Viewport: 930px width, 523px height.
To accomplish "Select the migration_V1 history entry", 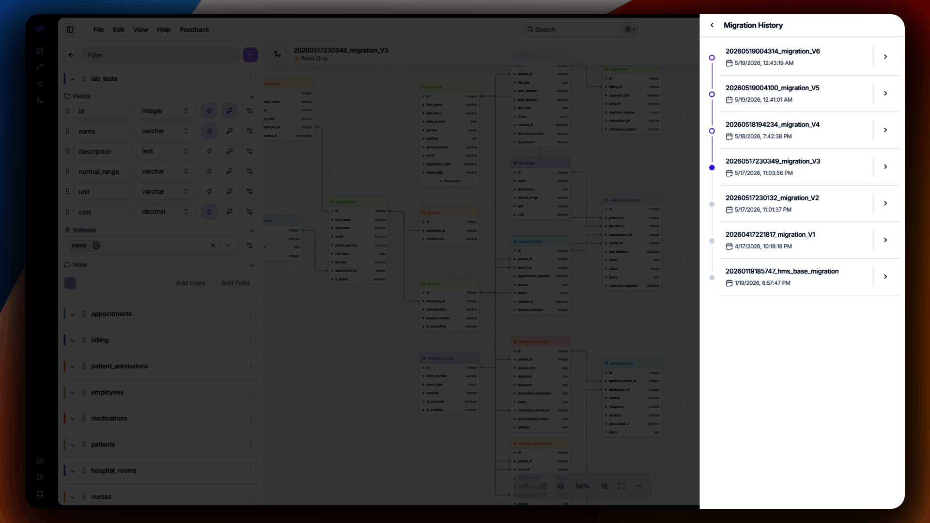I will [x=797, y=240].
